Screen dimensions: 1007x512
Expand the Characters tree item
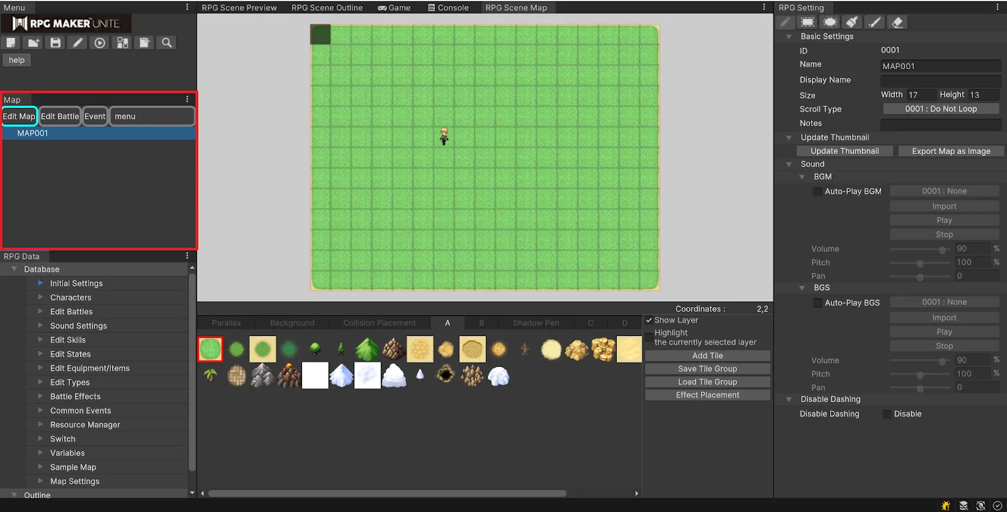click(x=40, y=298)
